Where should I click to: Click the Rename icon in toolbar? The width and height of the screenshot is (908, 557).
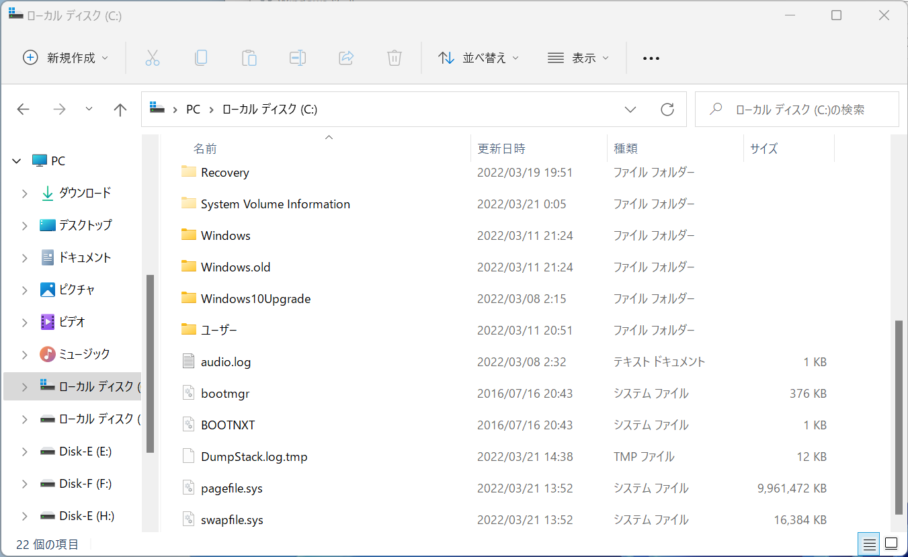298,58
